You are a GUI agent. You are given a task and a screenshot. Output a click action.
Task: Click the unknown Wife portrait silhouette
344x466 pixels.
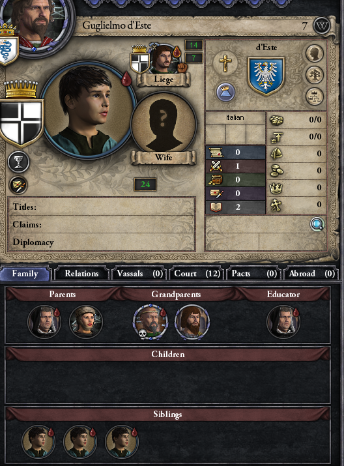[164, 125]
